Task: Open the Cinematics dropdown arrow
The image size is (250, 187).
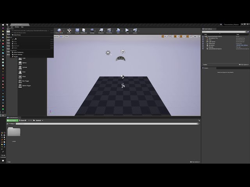Action: pos(113,31)
